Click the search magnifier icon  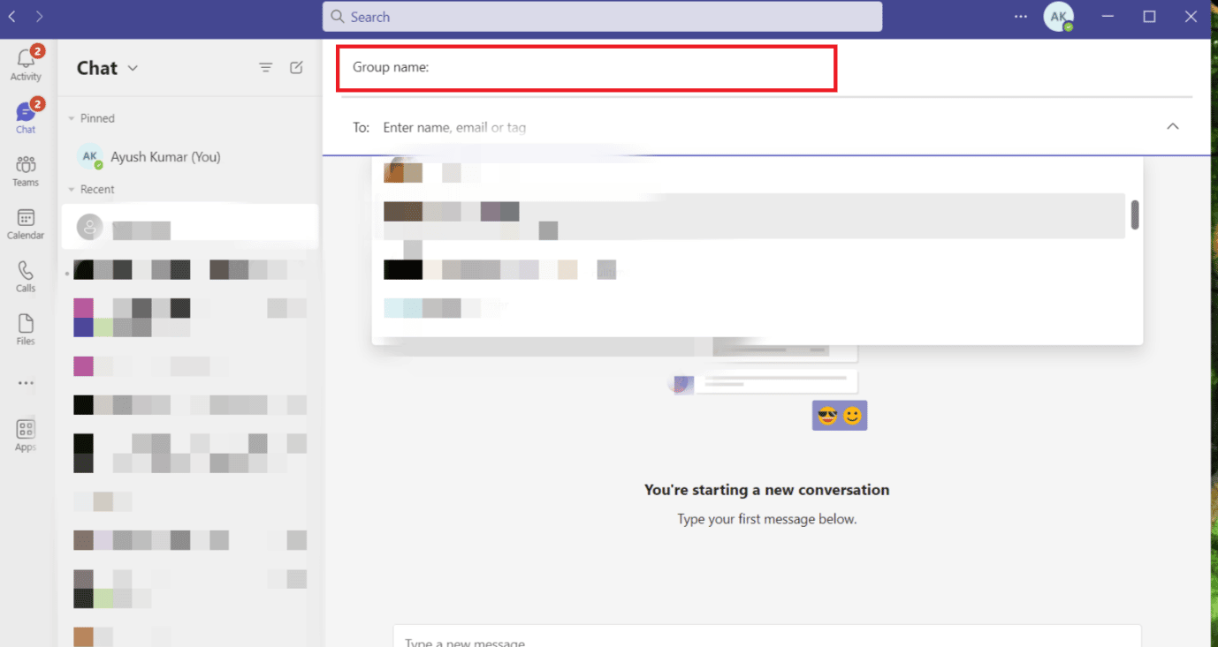337,17
